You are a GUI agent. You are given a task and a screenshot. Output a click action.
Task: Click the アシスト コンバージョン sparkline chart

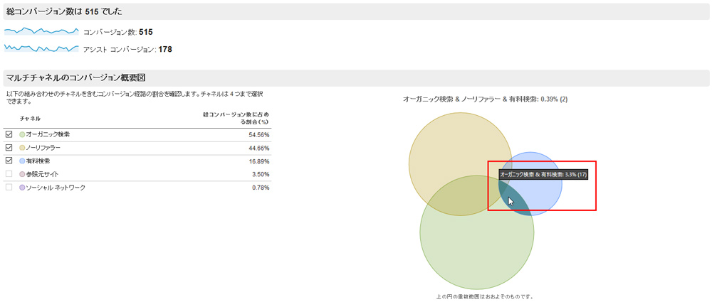click(x=41, y=48)
